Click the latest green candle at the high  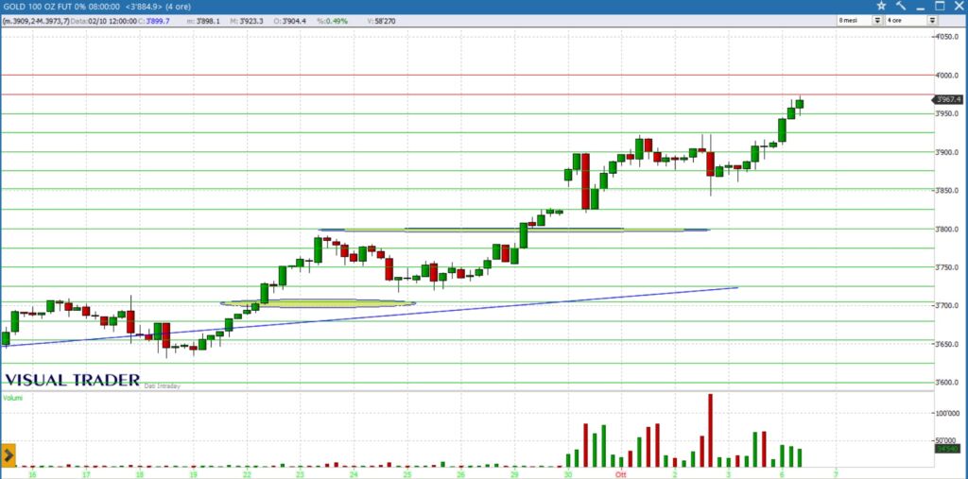click(x=800, y=104)
